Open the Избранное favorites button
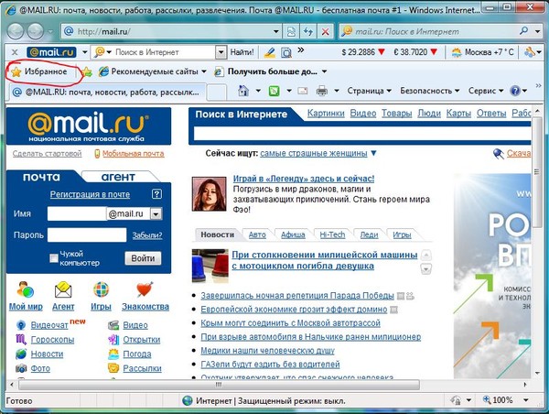The image size is (549, 414). tap(38, 71)
